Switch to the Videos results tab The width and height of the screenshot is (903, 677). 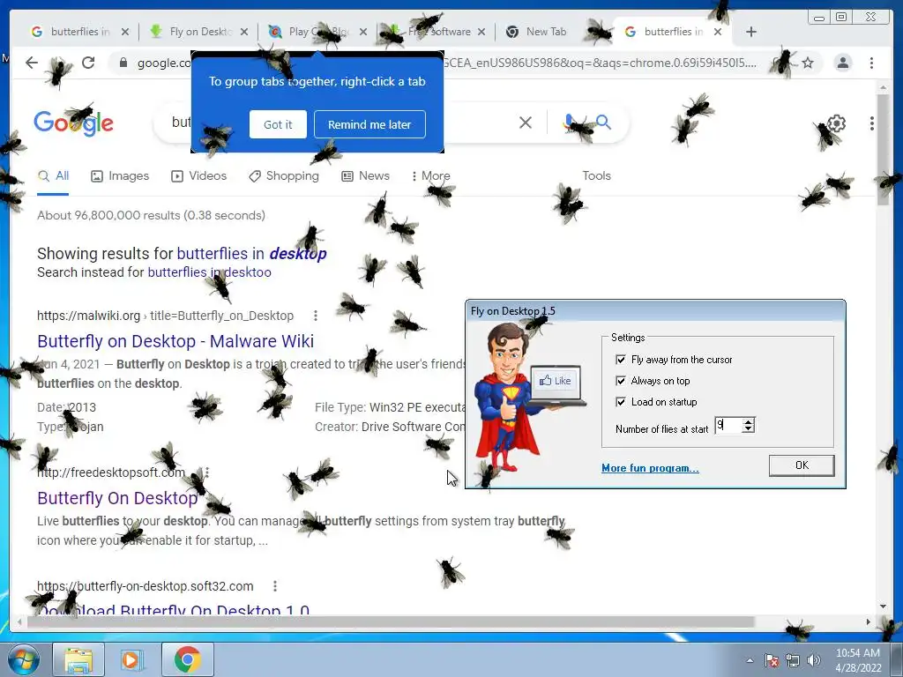[198, 176]
